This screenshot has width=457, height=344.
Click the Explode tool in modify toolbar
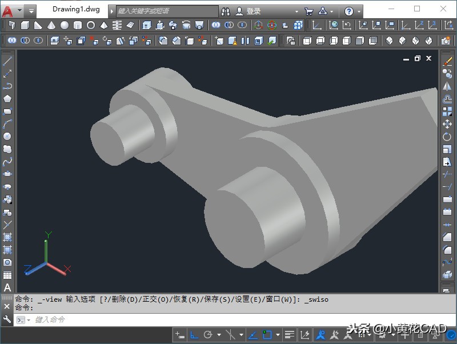pos(447,274)
